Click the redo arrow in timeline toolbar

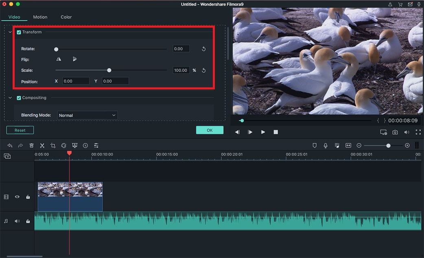[x=20, y=145]
